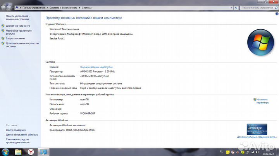Click shield icon next to Изменить параметры
This screenshot has width=279, height=156.
(255, 100)
